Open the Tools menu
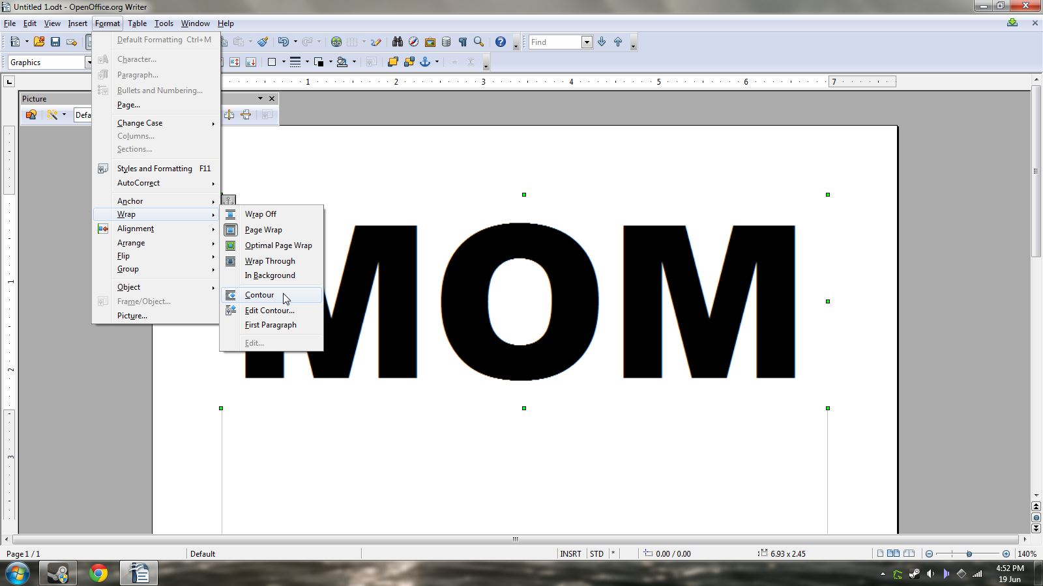Image resolution: width=1043 pixels, height=586 pixels. click(x=164, y=23)
